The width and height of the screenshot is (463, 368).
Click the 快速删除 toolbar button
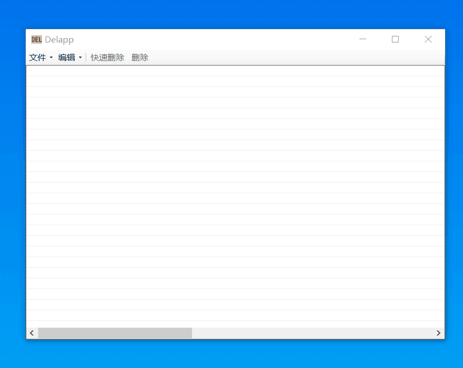(107, 57)
